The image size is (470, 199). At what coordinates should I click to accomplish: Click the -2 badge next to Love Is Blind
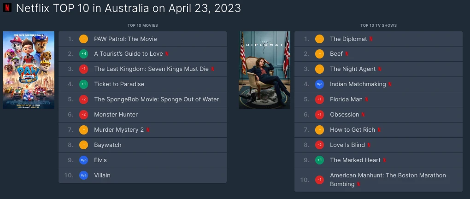pyautogui.click(x=319, y=145)
